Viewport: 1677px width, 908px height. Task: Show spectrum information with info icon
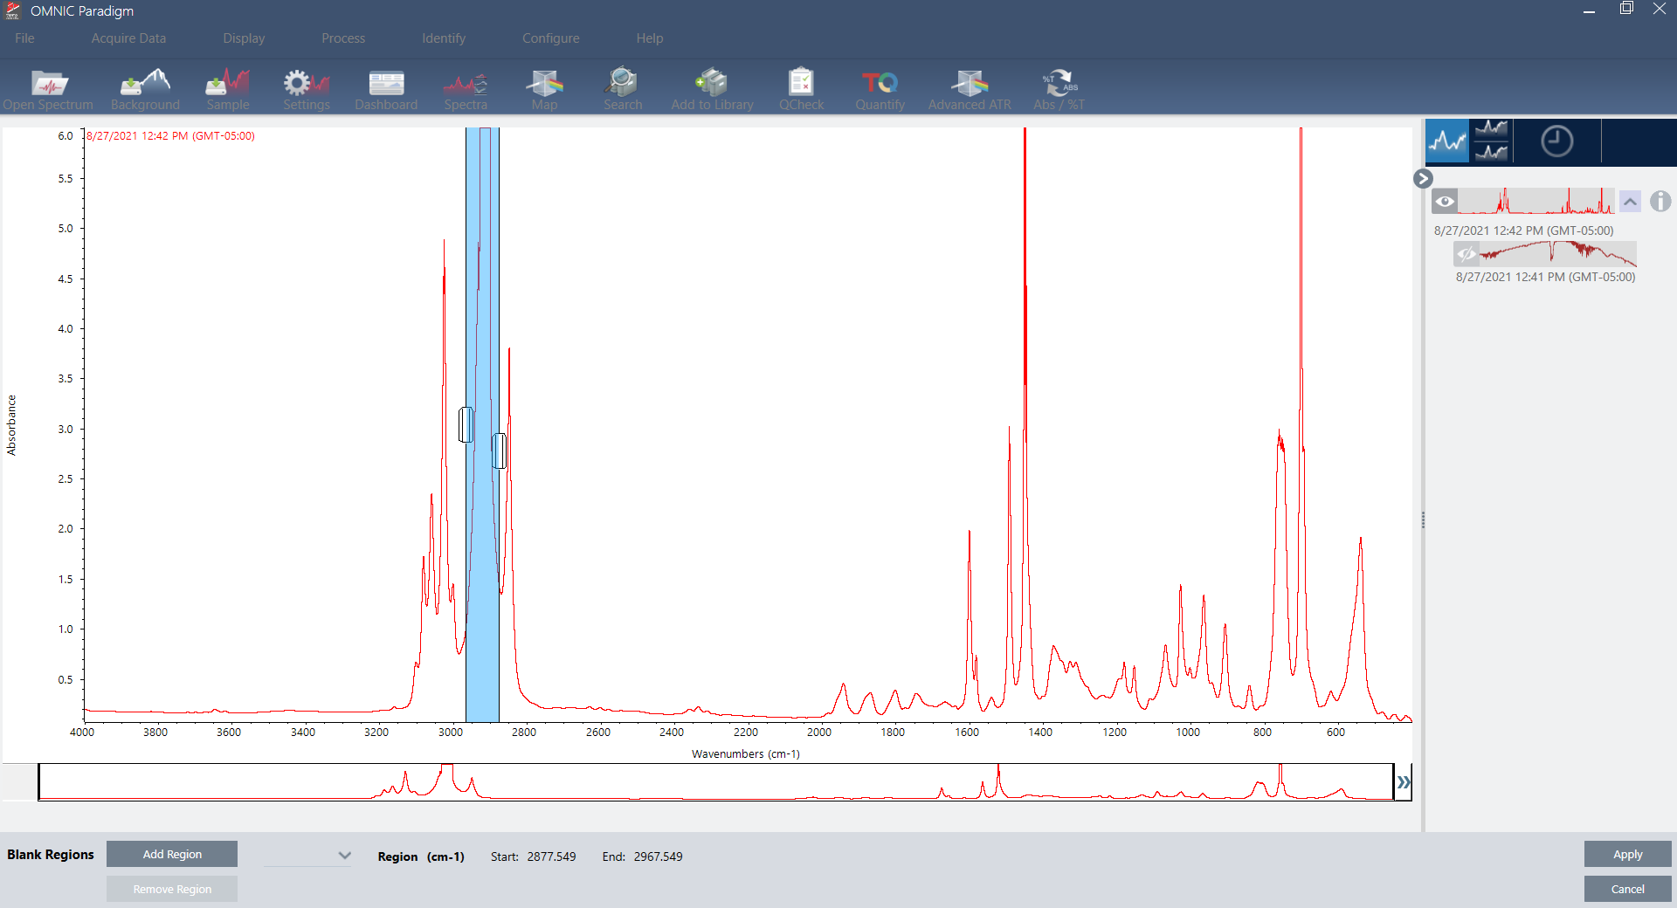point(1660,202)
